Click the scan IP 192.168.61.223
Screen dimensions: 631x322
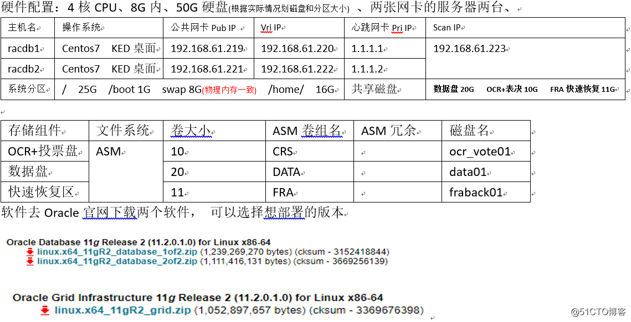[469, 49]
